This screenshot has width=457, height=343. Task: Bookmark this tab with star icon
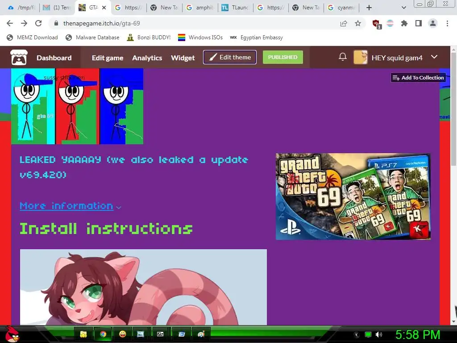point(358,24)
